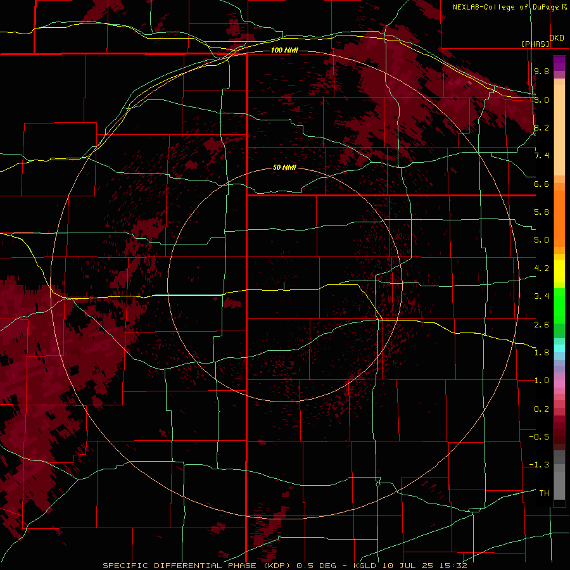
Task: Click the 2.6 scale value
Action: point(541,325)
